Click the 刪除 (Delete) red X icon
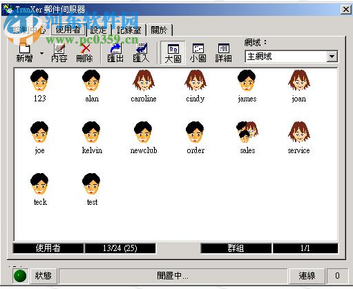The image size is (353, 289). 84,53
